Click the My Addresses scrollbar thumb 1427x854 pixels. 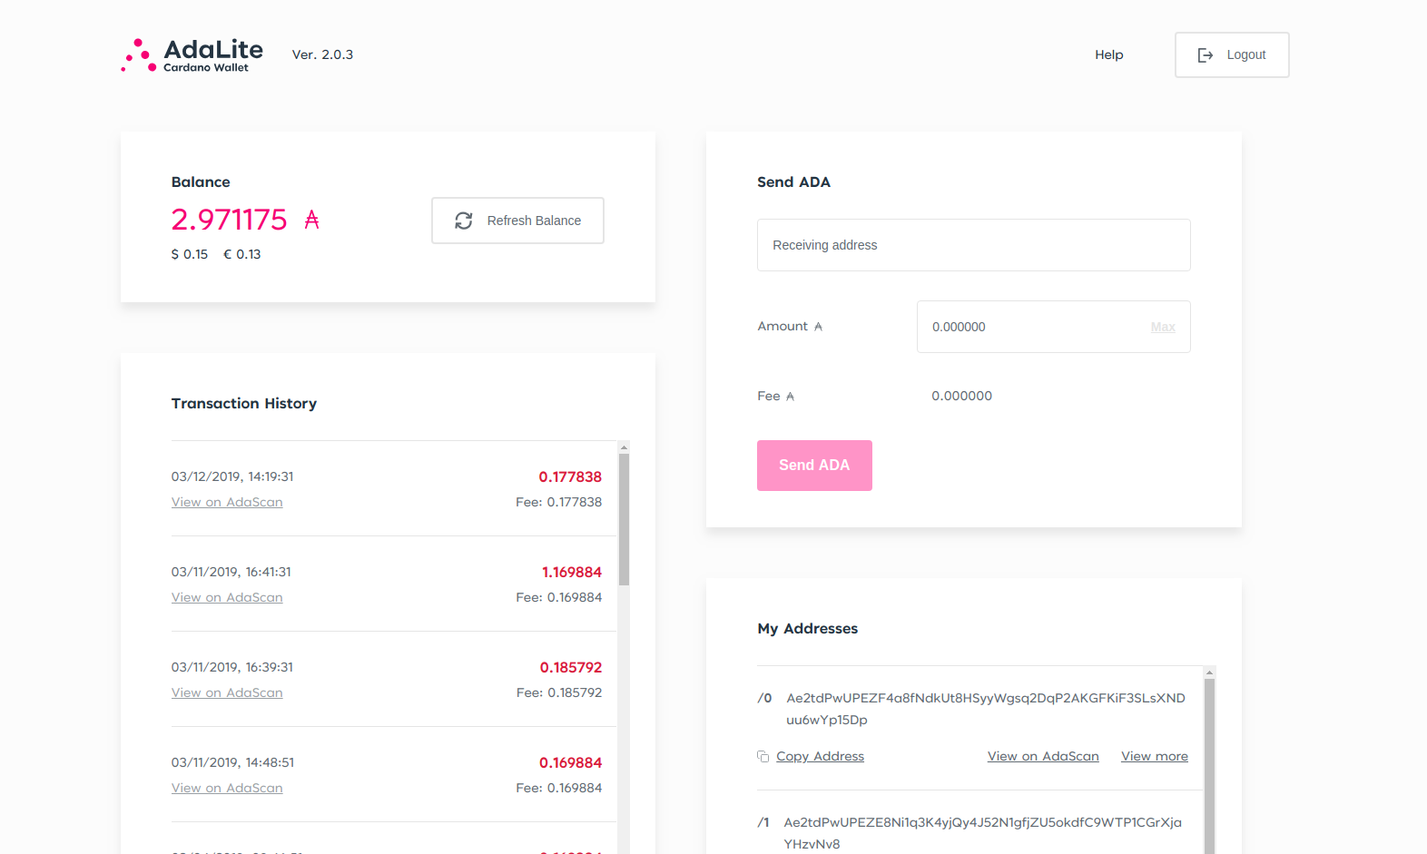[x=1209, y=765]
